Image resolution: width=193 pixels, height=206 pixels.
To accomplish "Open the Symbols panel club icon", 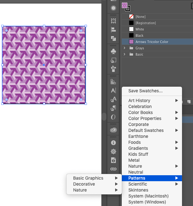I will pos(113,51).
